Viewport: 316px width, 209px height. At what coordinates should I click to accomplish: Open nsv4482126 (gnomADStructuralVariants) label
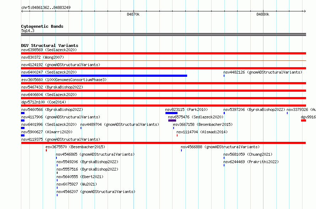pos(263,72)
